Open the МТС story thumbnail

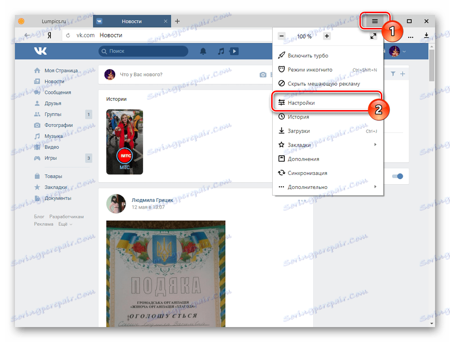[x=125, y=142]
